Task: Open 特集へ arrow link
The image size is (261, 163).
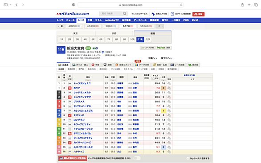Action: 152,58
